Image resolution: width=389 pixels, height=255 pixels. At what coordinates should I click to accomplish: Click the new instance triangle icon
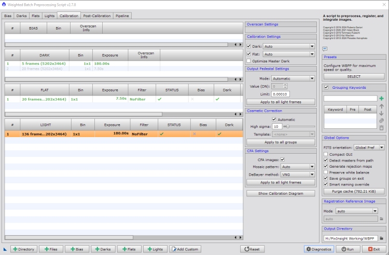click(4, 249)
